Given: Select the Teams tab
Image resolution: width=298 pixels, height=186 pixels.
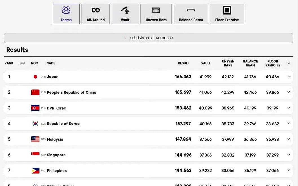Looking at the screenshot, I should click(x=66, y=14).
